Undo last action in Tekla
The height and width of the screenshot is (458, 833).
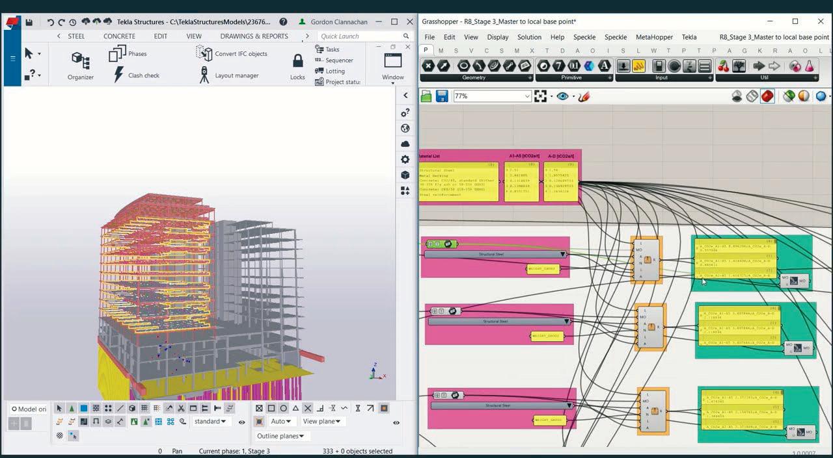click(50, 22)
